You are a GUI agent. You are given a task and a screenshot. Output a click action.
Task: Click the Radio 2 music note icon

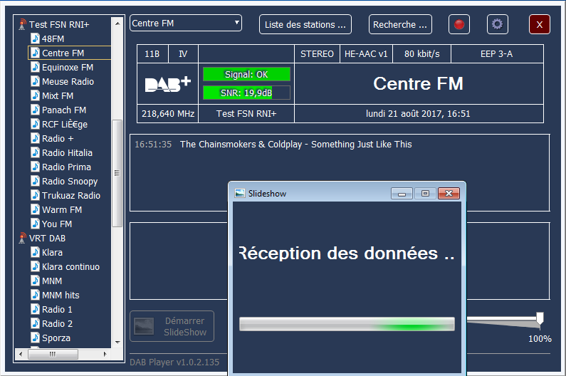35,323
